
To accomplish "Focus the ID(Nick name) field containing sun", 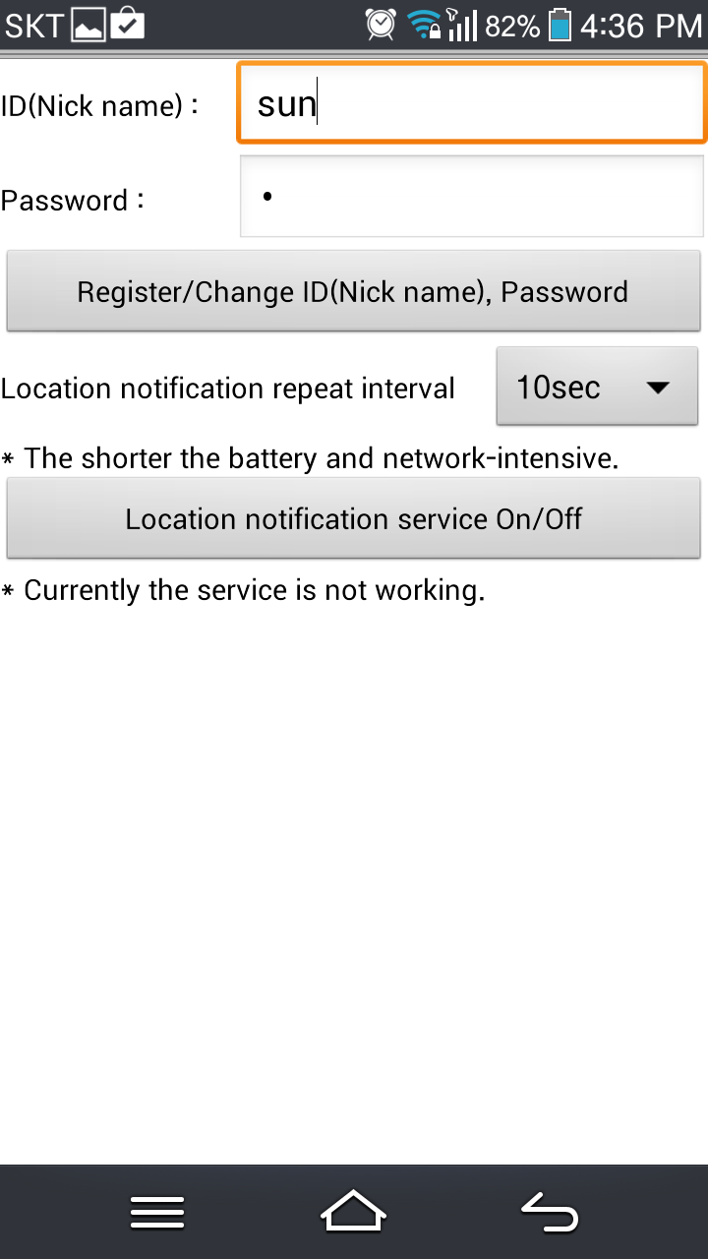I will coord(471,103).
